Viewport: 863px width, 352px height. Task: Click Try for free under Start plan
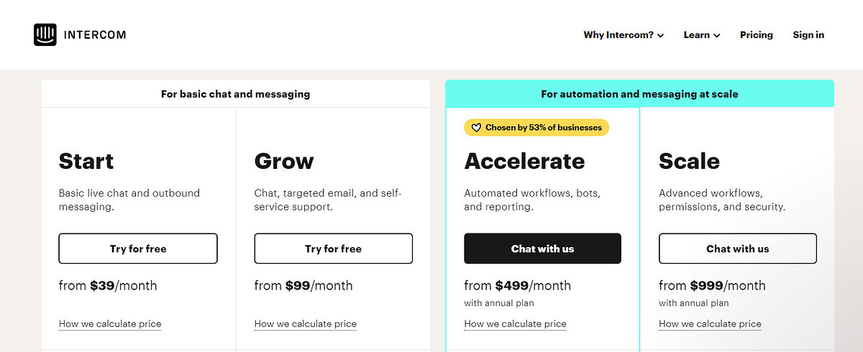138,249
